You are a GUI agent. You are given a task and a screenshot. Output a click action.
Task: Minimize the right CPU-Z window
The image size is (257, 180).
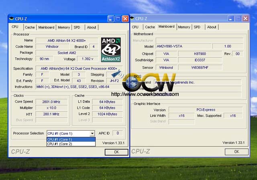231,18
